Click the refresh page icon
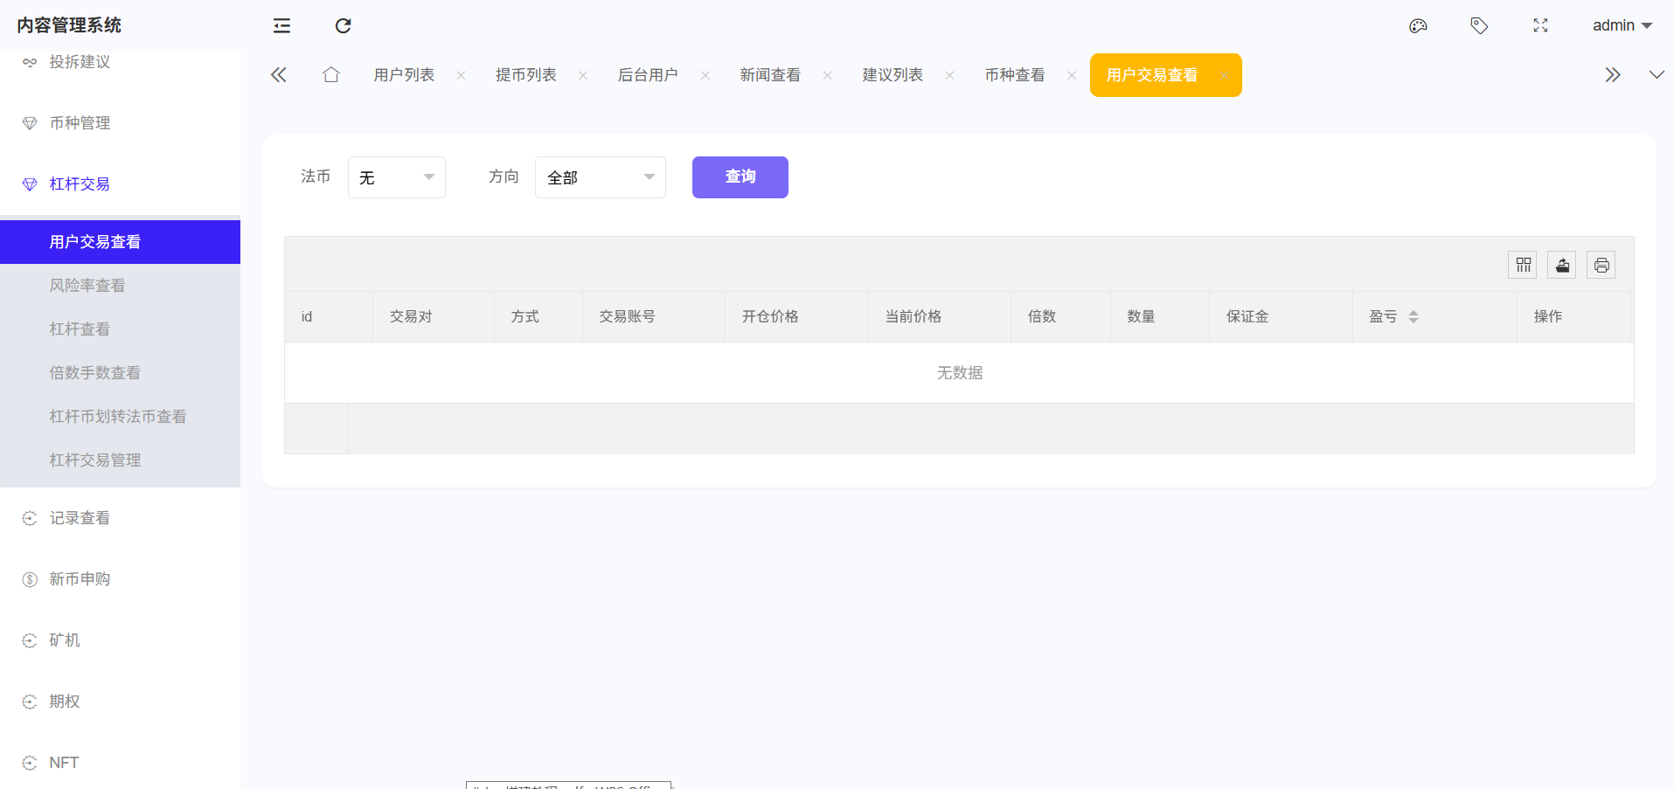Image resolution: width=1674 pixels, height=789 pixels. point(343,25)
